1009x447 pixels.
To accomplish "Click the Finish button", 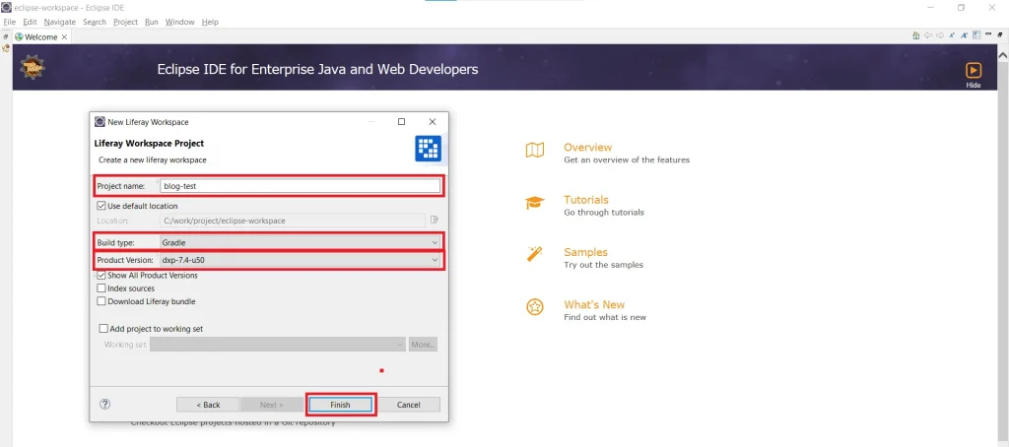I will [340, 405].
